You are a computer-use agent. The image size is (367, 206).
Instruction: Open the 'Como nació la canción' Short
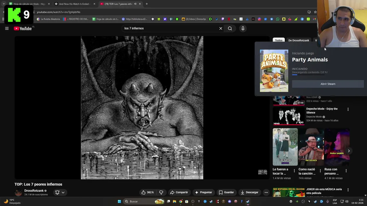point(311,147)
